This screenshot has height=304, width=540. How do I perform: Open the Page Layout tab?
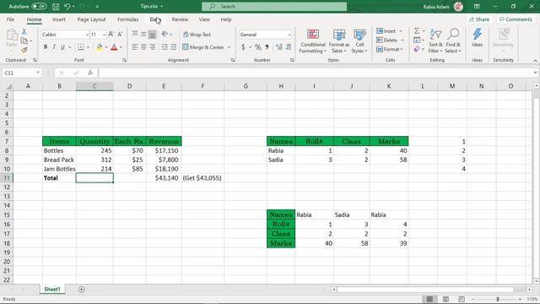91,19
